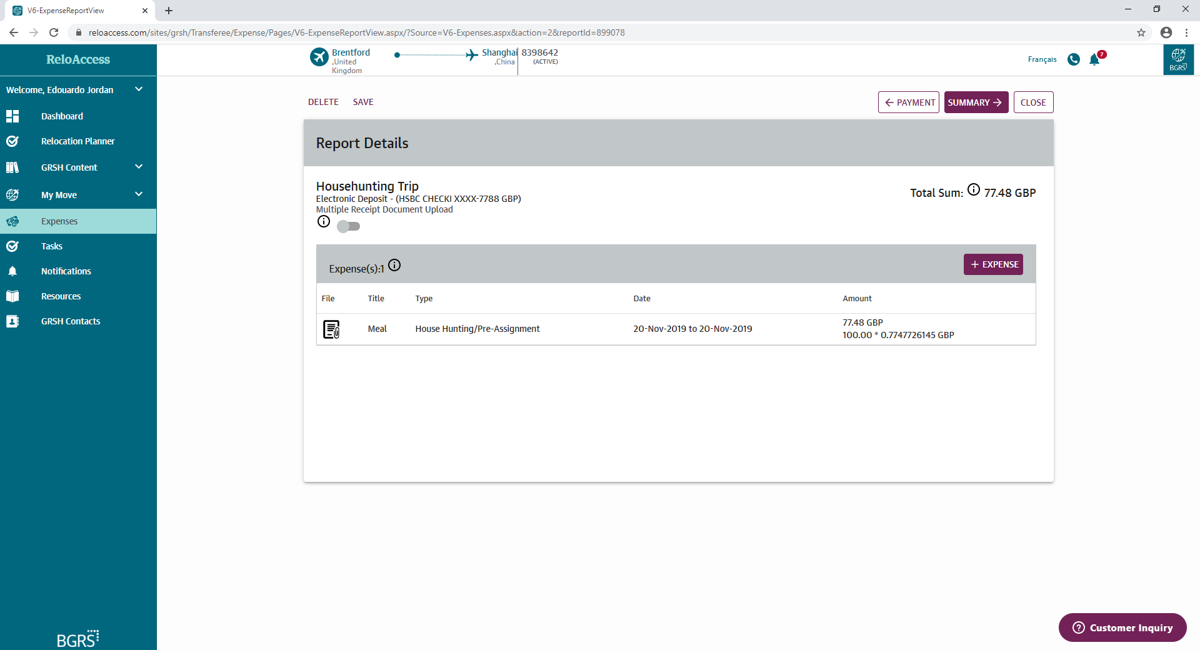
Task: Add a new expense with + EXPENSE
Action: [993, 264]
